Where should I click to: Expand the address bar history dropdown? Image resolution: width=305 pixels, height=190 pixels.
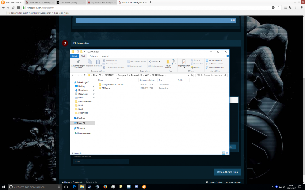[x=188, y=75]
